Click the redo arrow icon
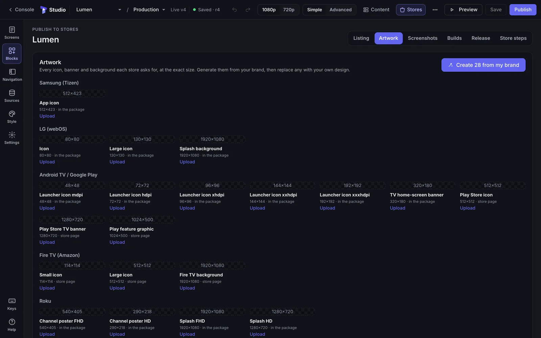The width and height of the screenshot is (541, 338). (248, 10)
